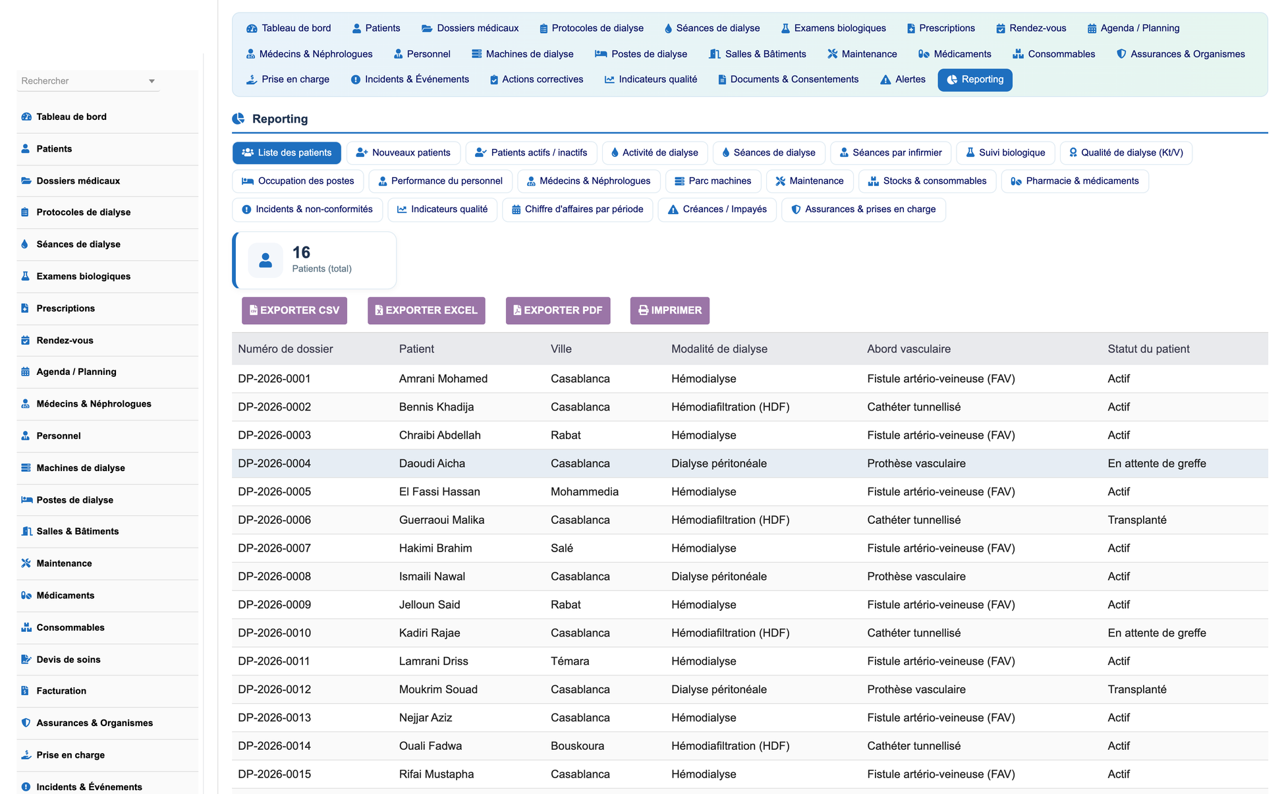Open Dossiers médicaux in top navigation
The image size is (1282, 794).
click(470, 28)
